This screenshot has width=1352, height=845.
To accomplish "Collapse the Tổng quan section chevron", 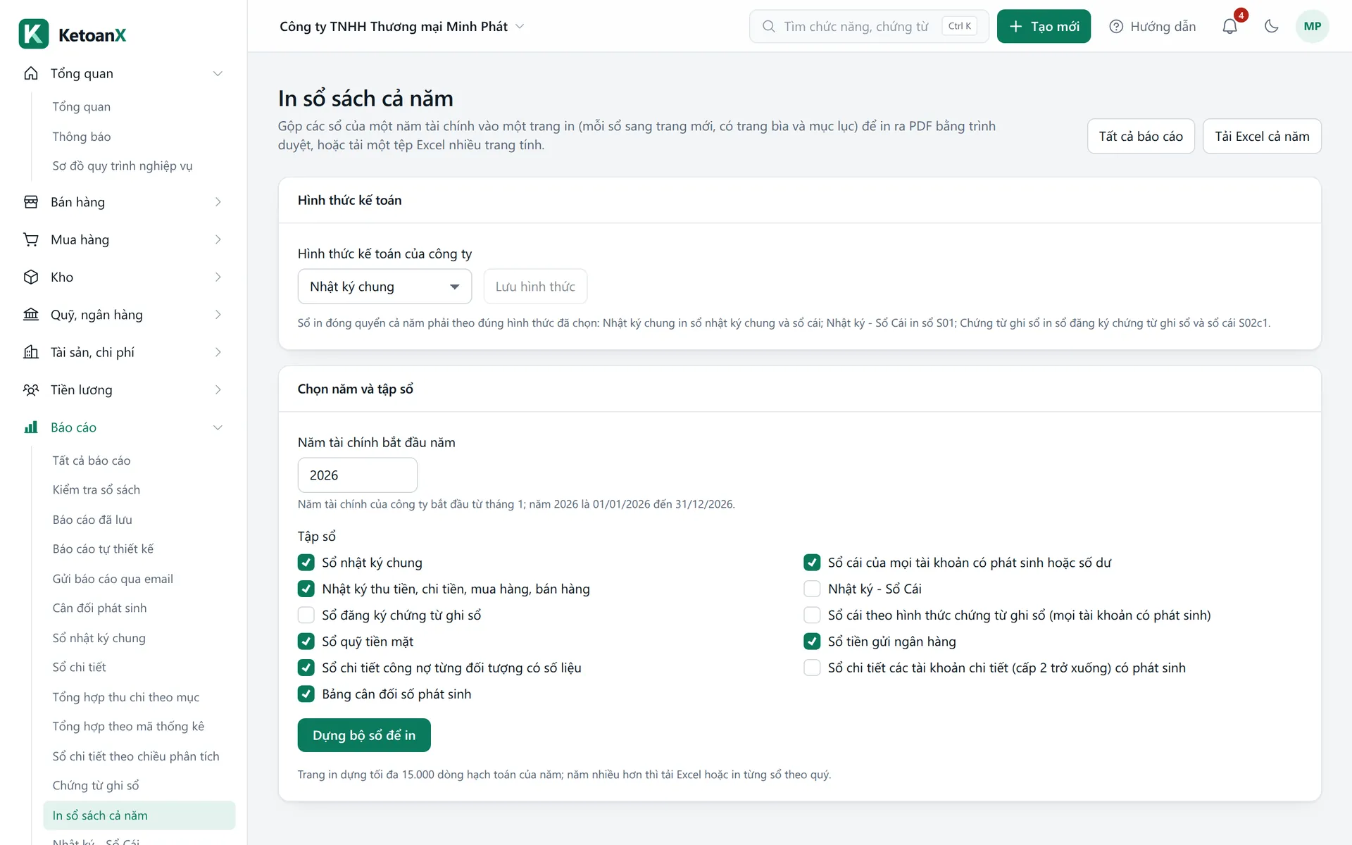I will coord(218,73).
